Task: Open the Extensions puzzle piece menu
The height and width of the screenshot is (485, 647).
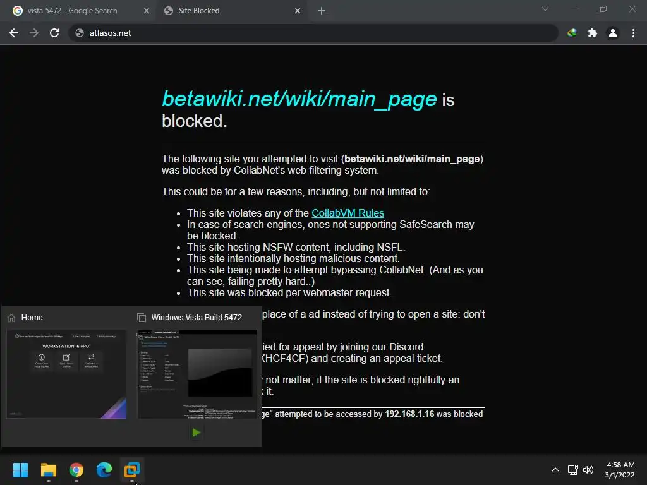Action: click(x=593, y=33)
